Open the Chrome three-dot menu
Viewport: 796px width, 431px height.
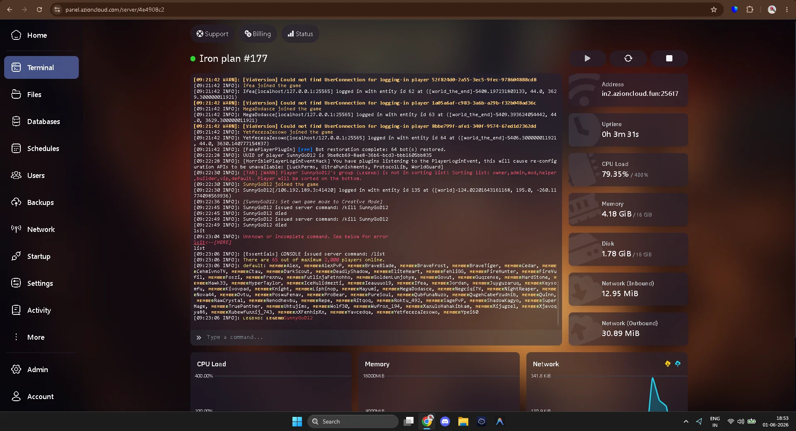pos(787,10)
